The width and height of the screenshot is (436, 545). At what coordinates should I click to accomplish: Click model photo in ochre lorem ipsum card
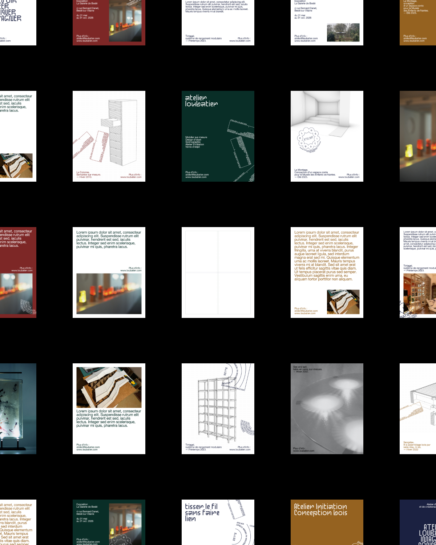click(343, 302)
